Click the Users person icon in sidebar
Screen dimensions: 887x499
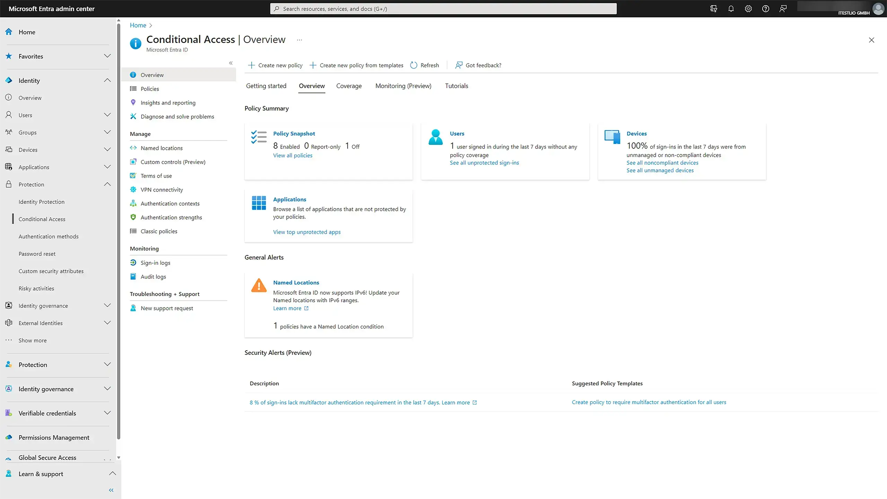tap(9, 115)
